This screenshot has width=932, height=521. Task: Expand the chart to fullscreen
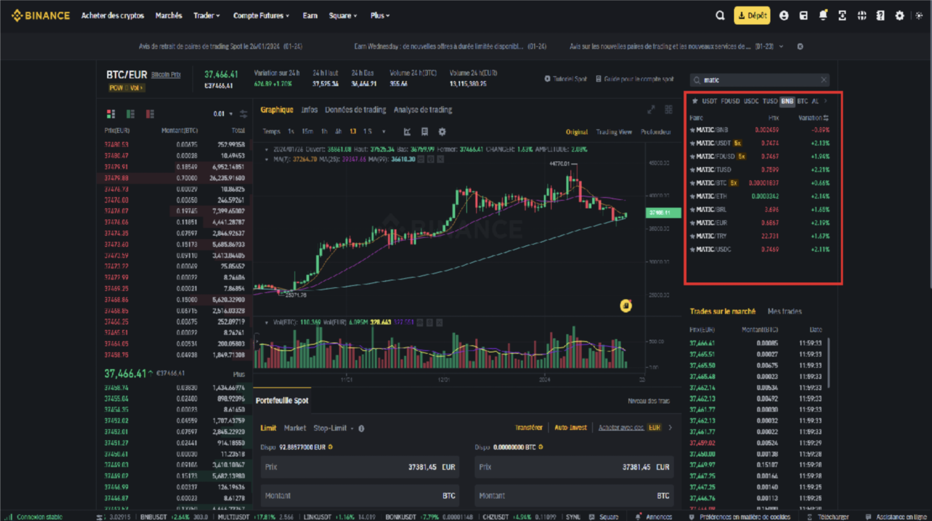tap(651, 109)
